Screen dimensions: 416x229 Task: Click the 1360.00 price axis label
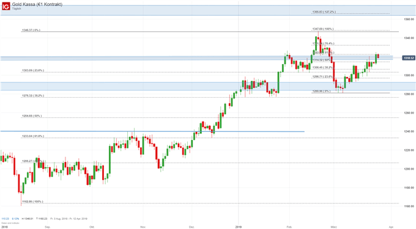coord(409,20)
